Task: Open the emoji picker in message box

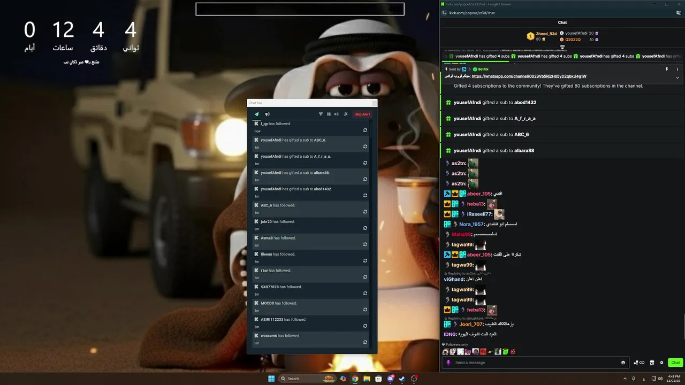Action: pyautogui.click(x=623, y=363)
